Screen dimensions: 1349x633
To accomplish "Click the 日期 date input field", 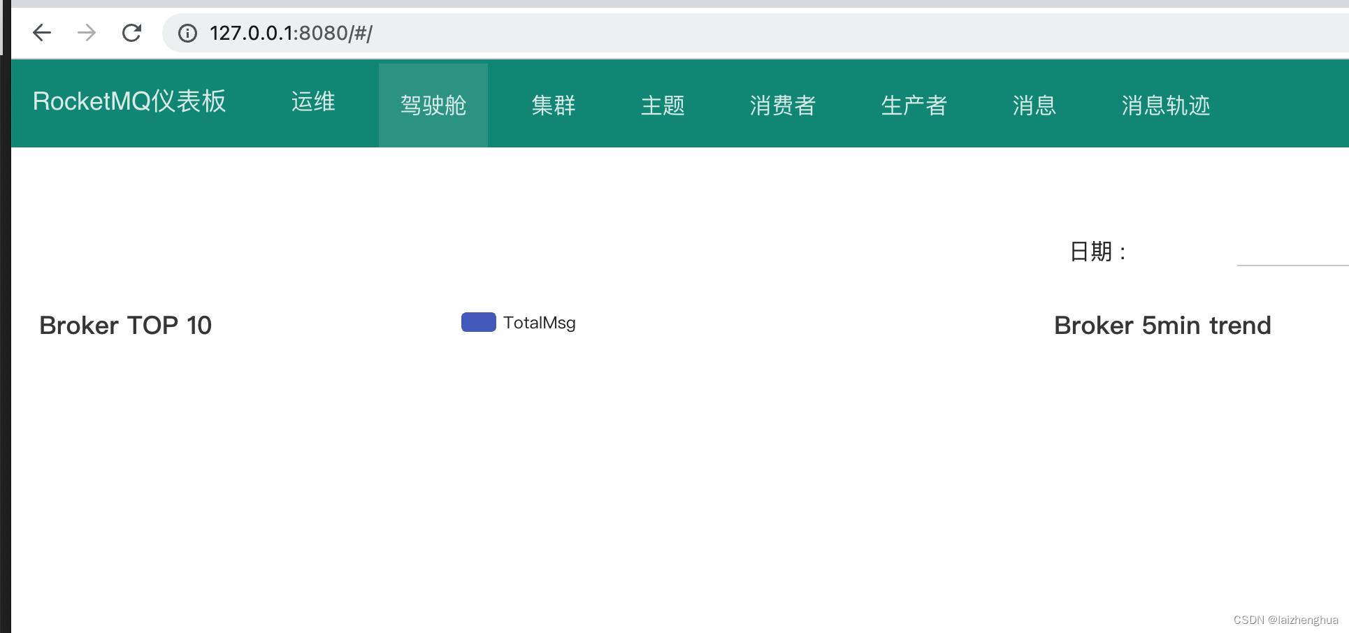I will point(1292,252).
